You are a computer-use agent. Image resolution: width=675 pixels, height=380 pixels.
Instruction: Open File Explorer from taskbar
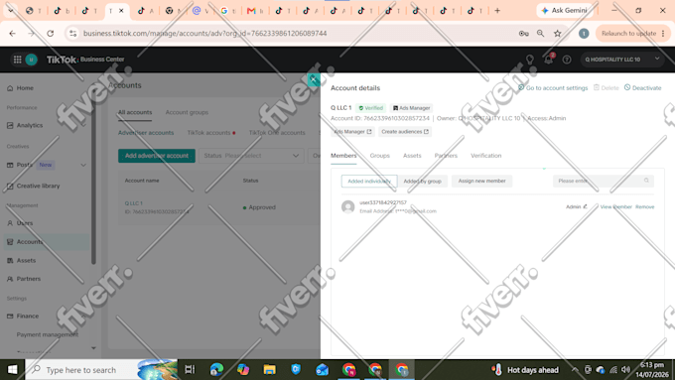click(x=269, y=369)
